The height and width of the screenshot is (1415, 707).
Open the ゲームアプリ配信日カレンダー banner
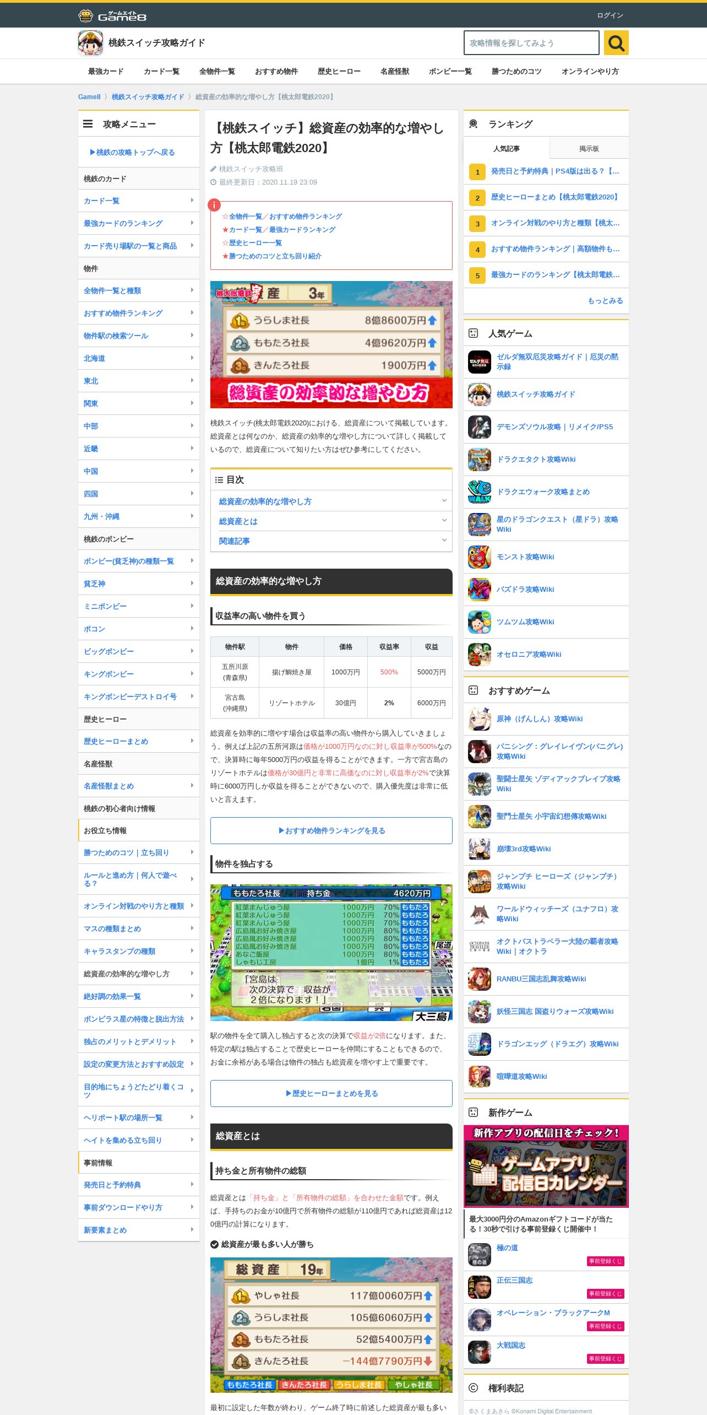click(546, 1166)
